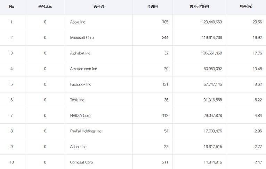
Task: Click the 종목코드 cell in the Adobe row
Action: click(45, 146)
